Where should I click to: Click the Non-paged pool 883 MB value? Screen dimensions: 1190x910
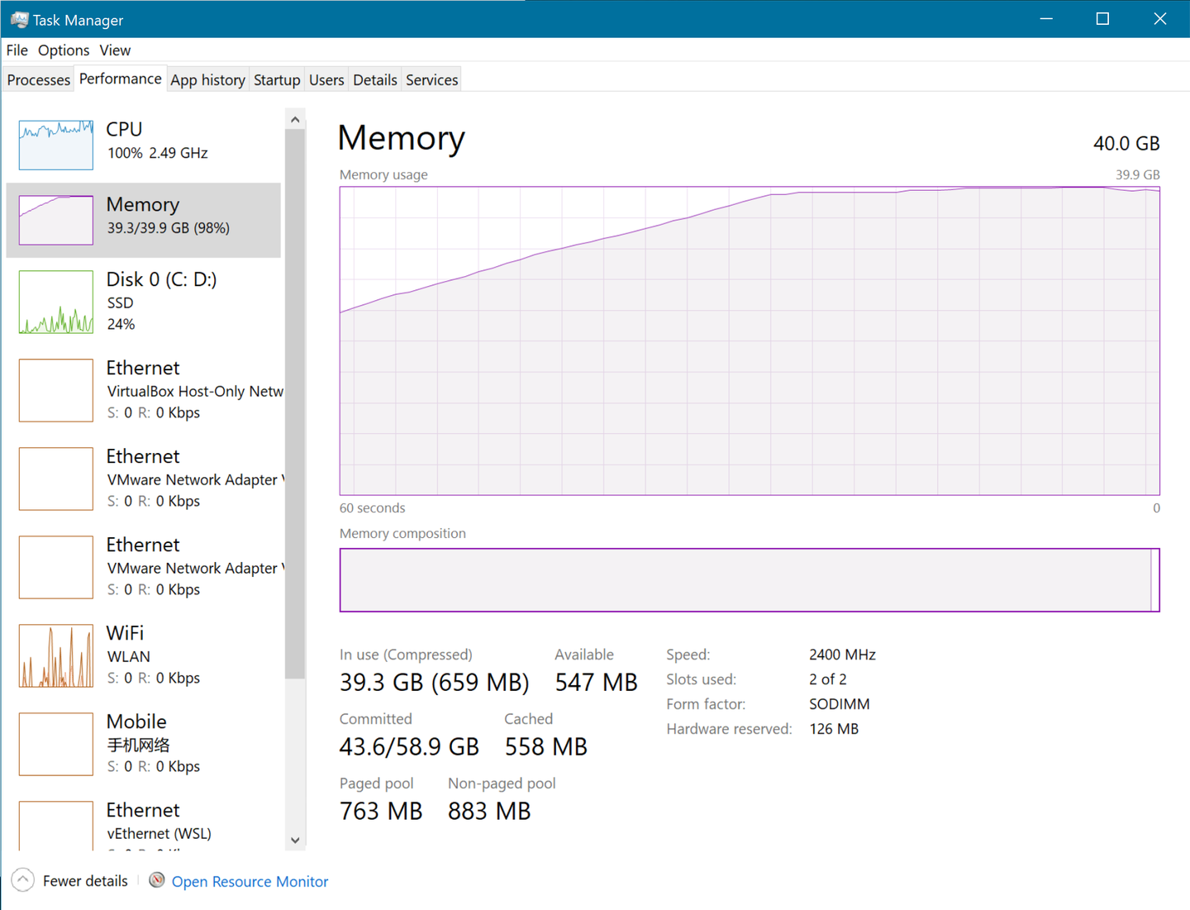tap(489, 811)
